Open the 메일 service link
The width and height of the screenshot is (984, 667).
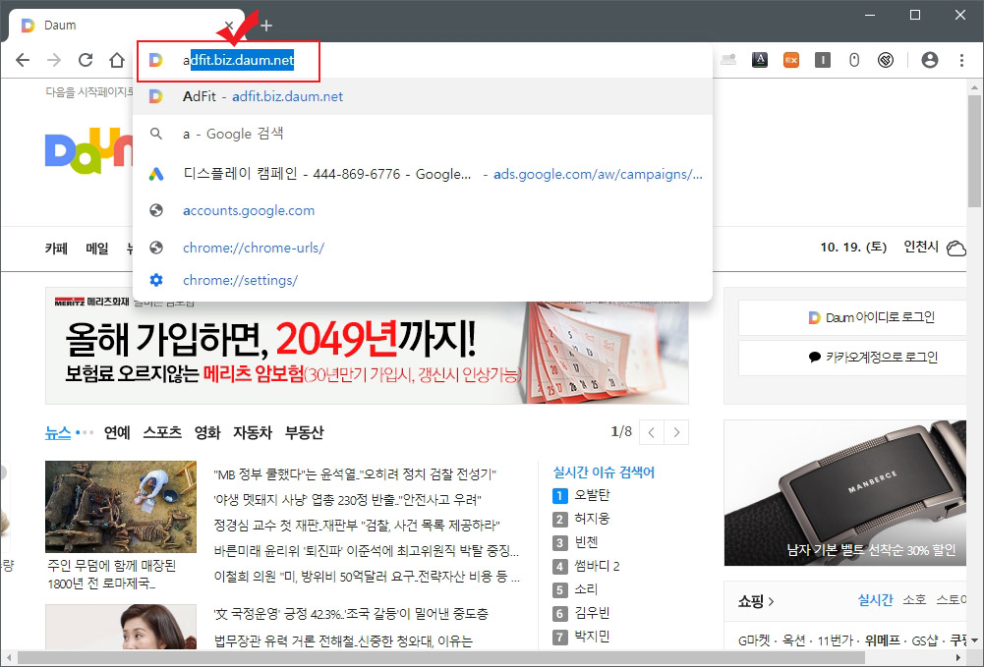(x=97, y=249)
